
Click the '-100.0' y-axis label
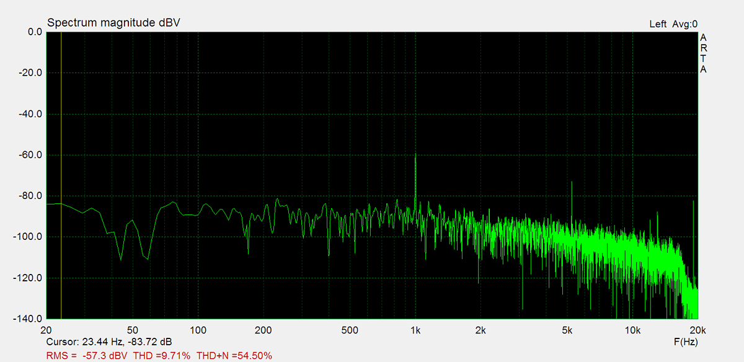coord(27,237)
